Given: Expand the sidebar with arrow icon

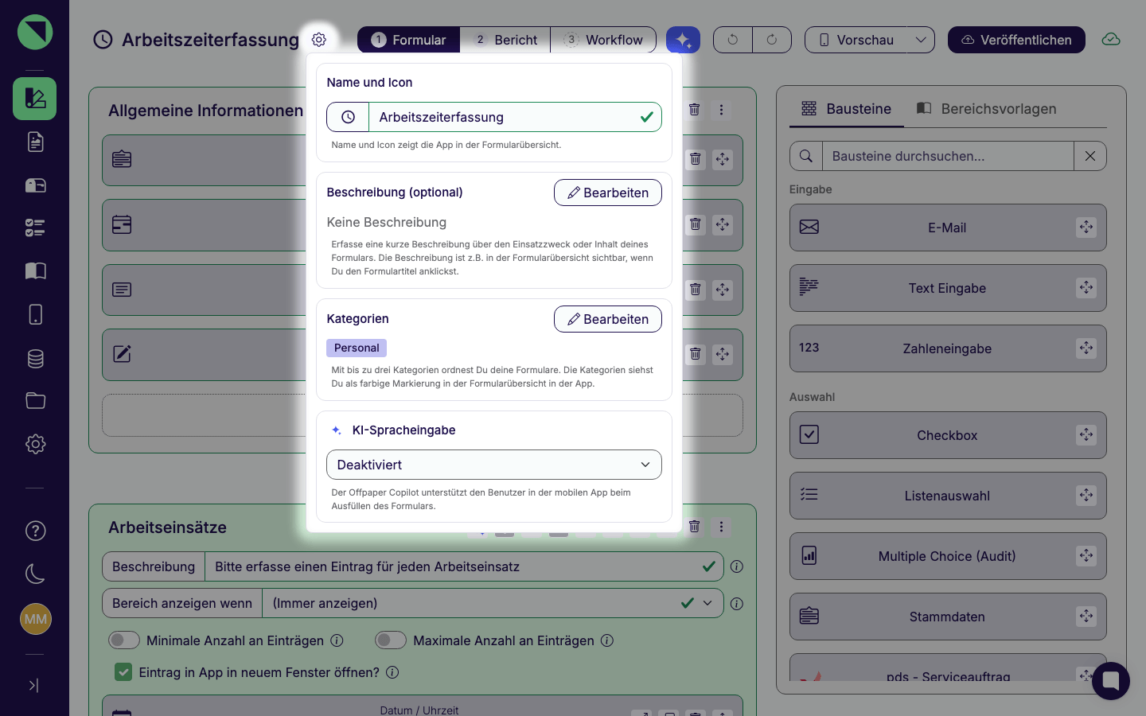Looking at the screenshot, I should pos(34,685).
